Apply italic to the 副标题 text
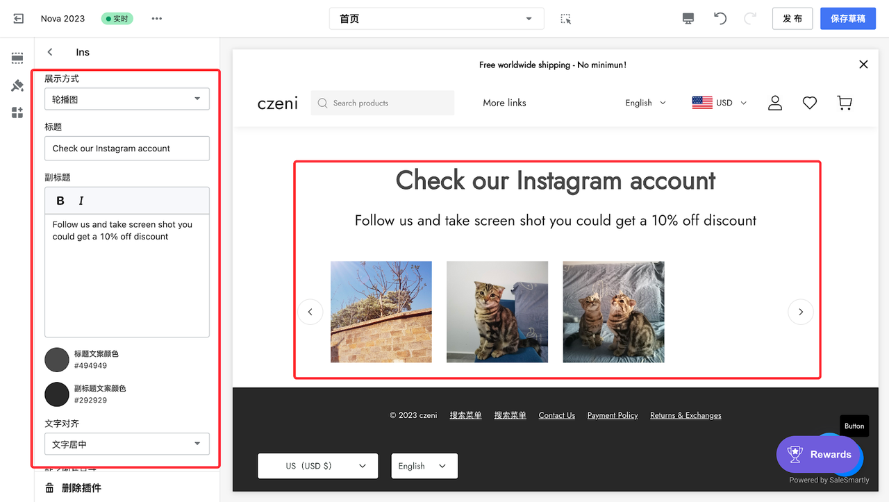This screenshot has height=502, width=889. point(81,200)
